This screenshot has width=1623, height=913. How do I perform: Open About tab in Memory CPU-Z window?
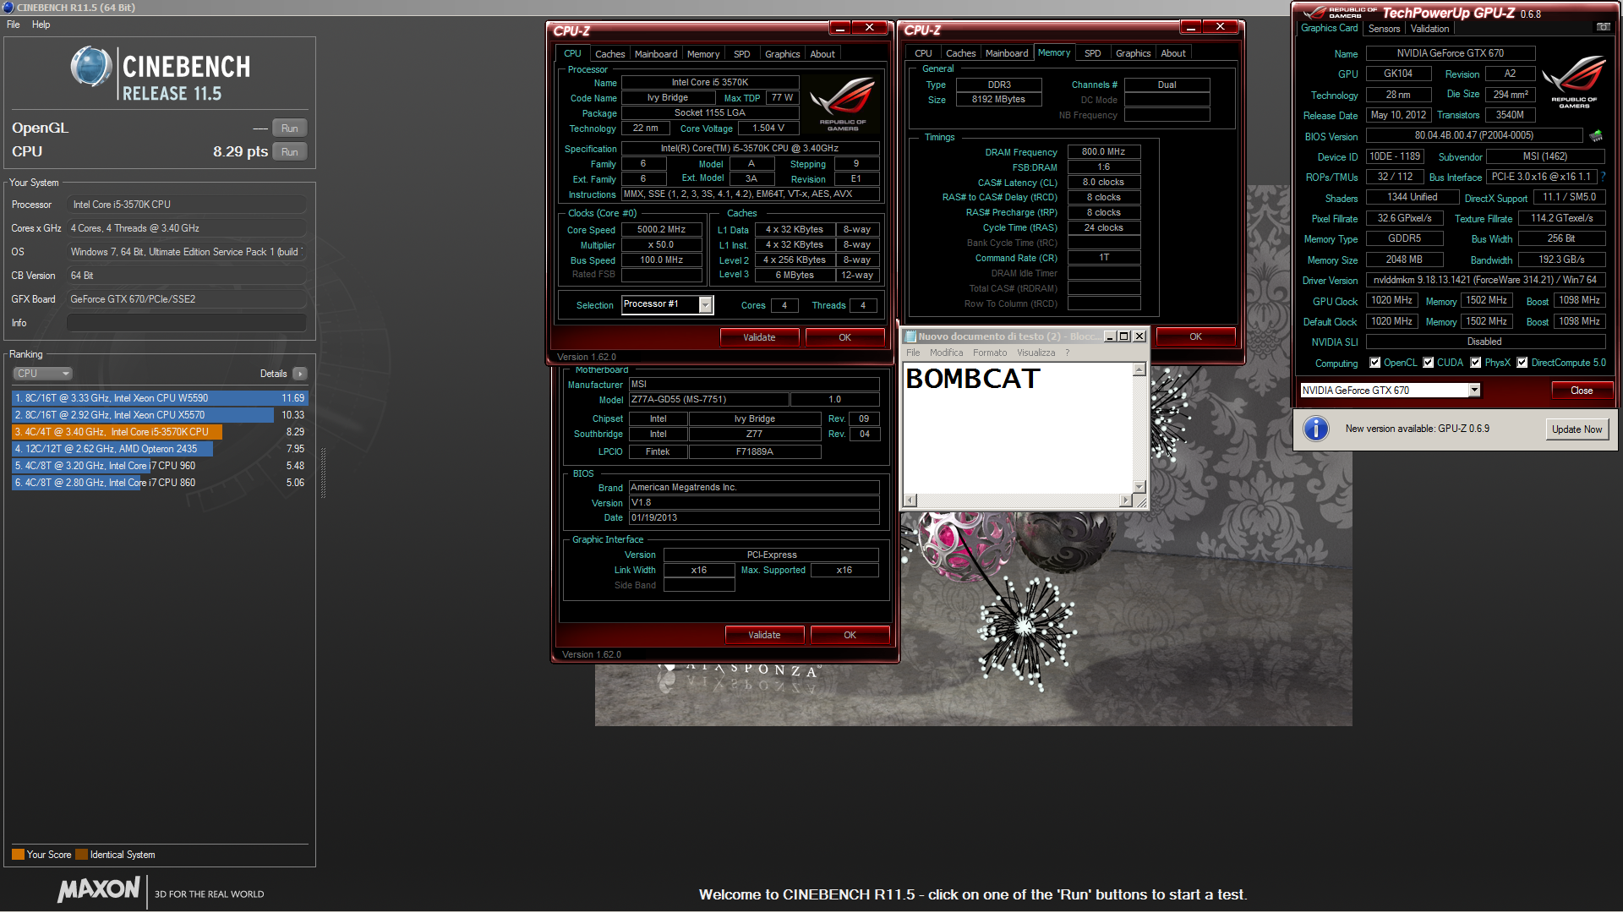tap(1173, 53)
